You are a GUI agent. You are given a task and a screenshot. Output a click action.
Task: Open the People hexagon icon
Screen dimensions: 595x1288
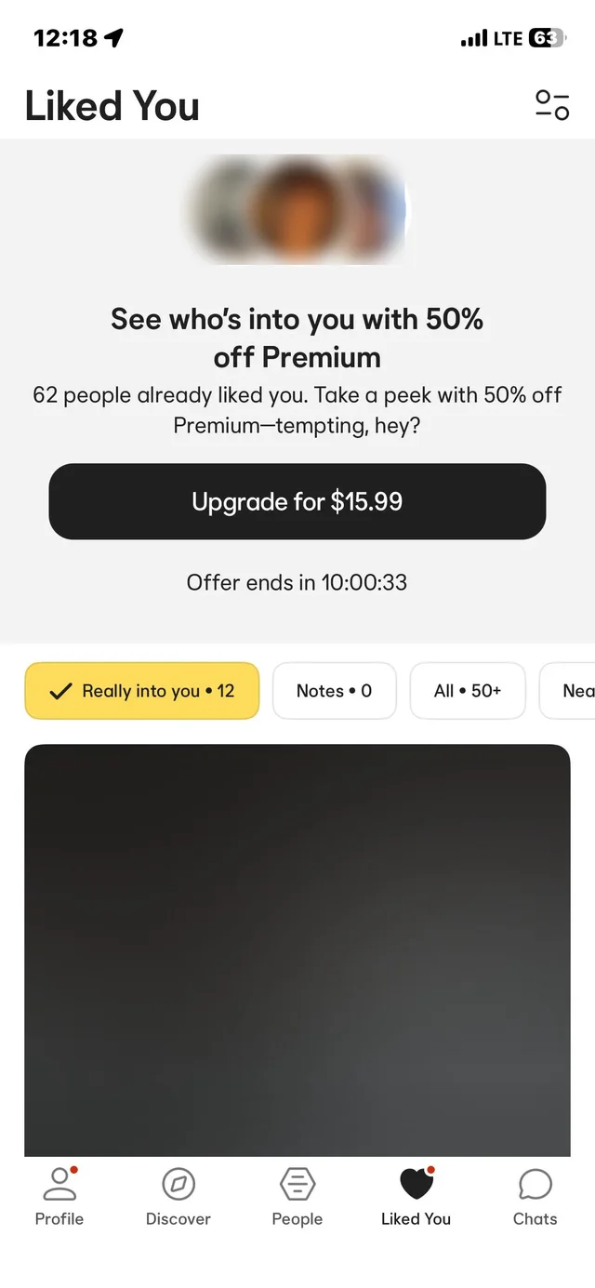point(297,1184)
